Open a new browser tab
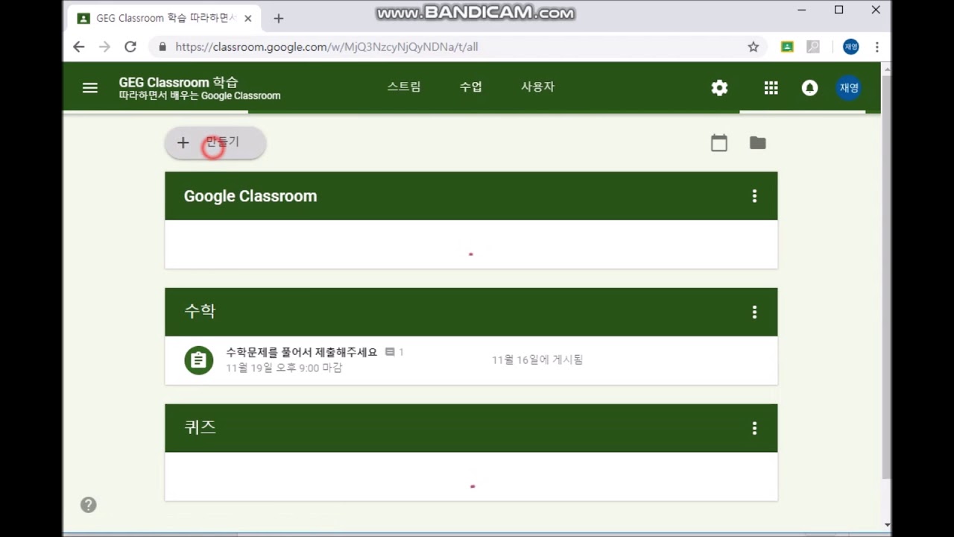This screenshot has width=954, height=537. 279,19
